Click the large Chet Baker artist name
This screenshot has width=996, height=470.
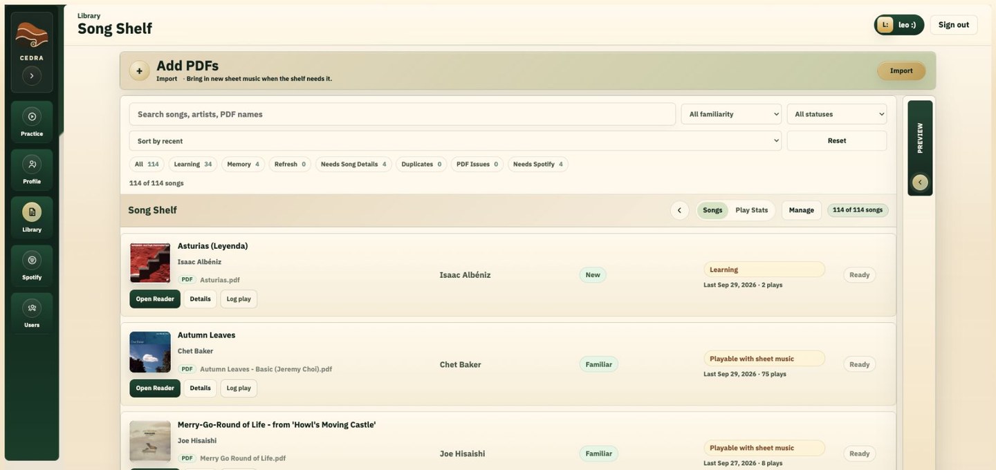point(460,364)
